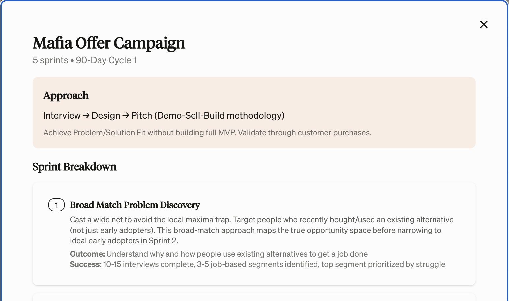This screenshot has height=301, width=509.
Task: Close the Mafia Offer Campaign dialog
Action: [484, 24]
